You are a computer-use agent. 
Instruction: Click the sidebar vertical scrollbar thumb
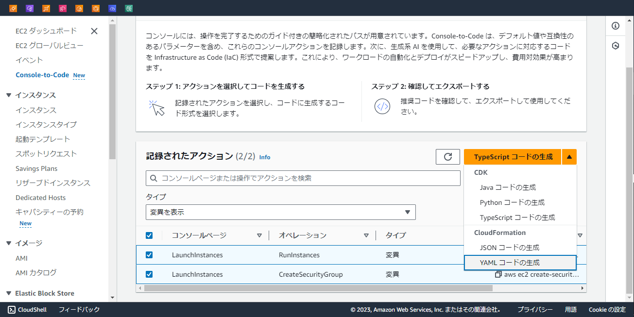point(112,92)
